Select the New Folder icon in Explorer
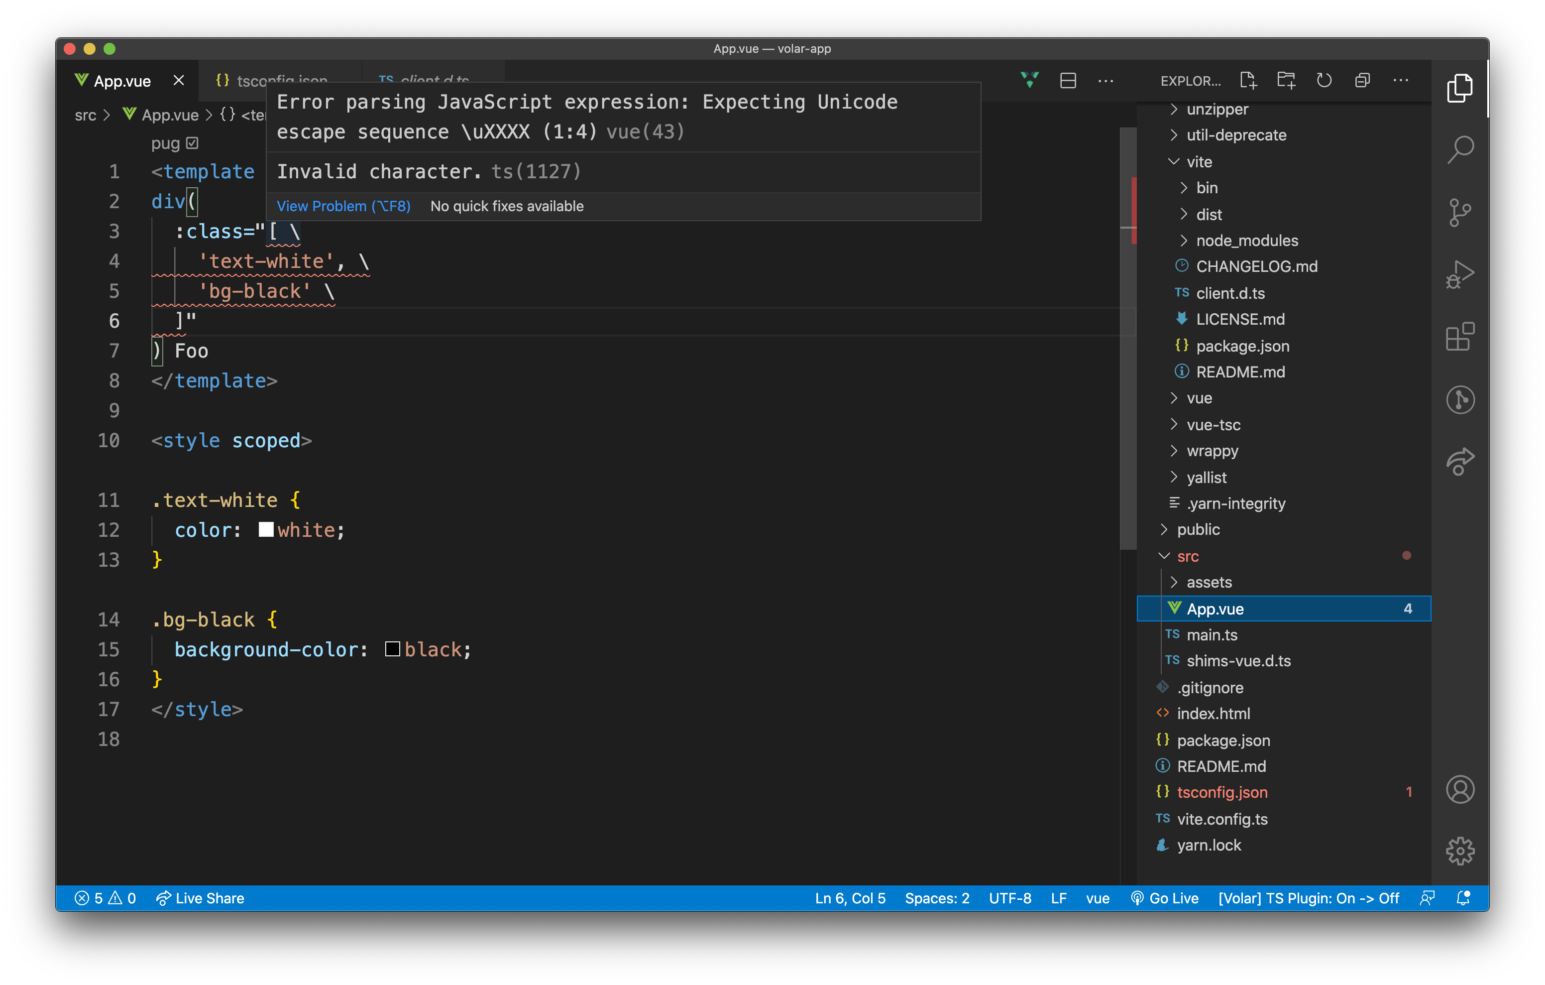Screen dimensions: 1545x985 [x=1287, y=80]
